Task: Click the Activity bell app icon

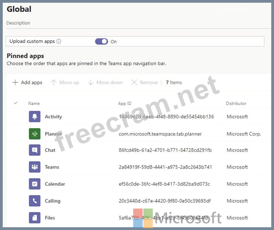Action: pyautogui.click(x=35, y=116)
